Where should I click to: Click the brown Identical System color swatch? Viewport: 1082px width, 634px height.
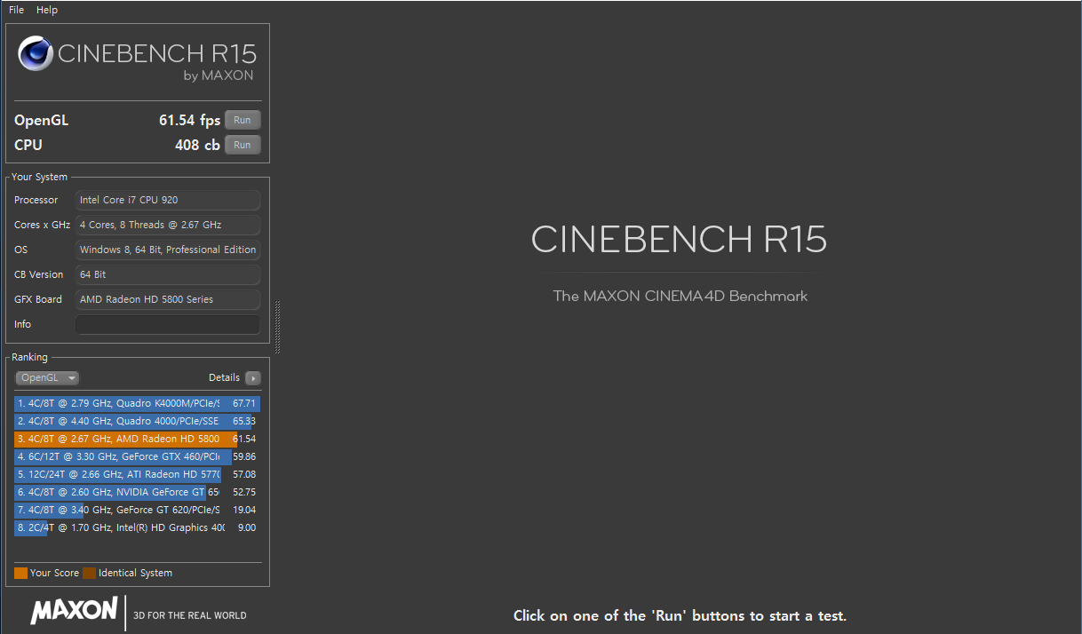[x=90, y=573]
